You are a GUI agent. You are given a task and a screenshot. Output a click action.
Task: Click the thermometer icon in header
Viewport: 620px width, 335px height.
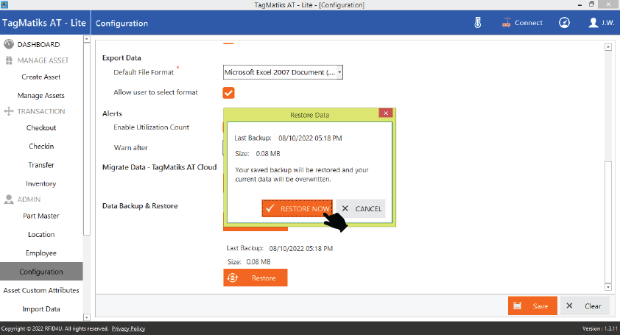pyautogui.click(x=477, y=23)
